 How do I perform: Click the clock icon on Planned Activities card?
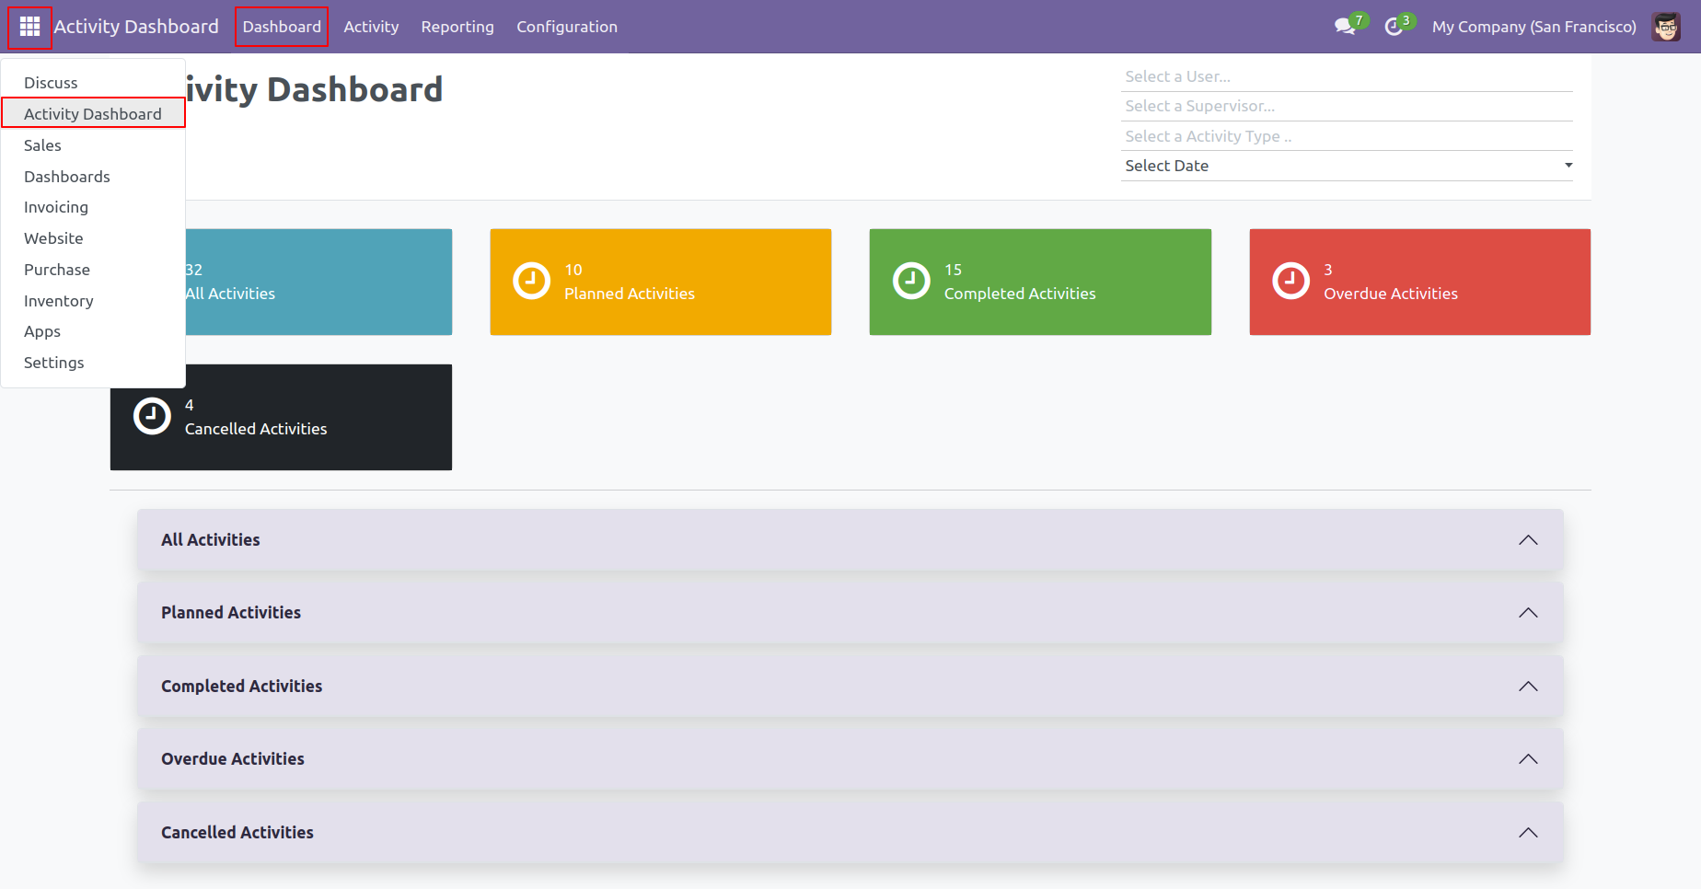tap(531, 282)
